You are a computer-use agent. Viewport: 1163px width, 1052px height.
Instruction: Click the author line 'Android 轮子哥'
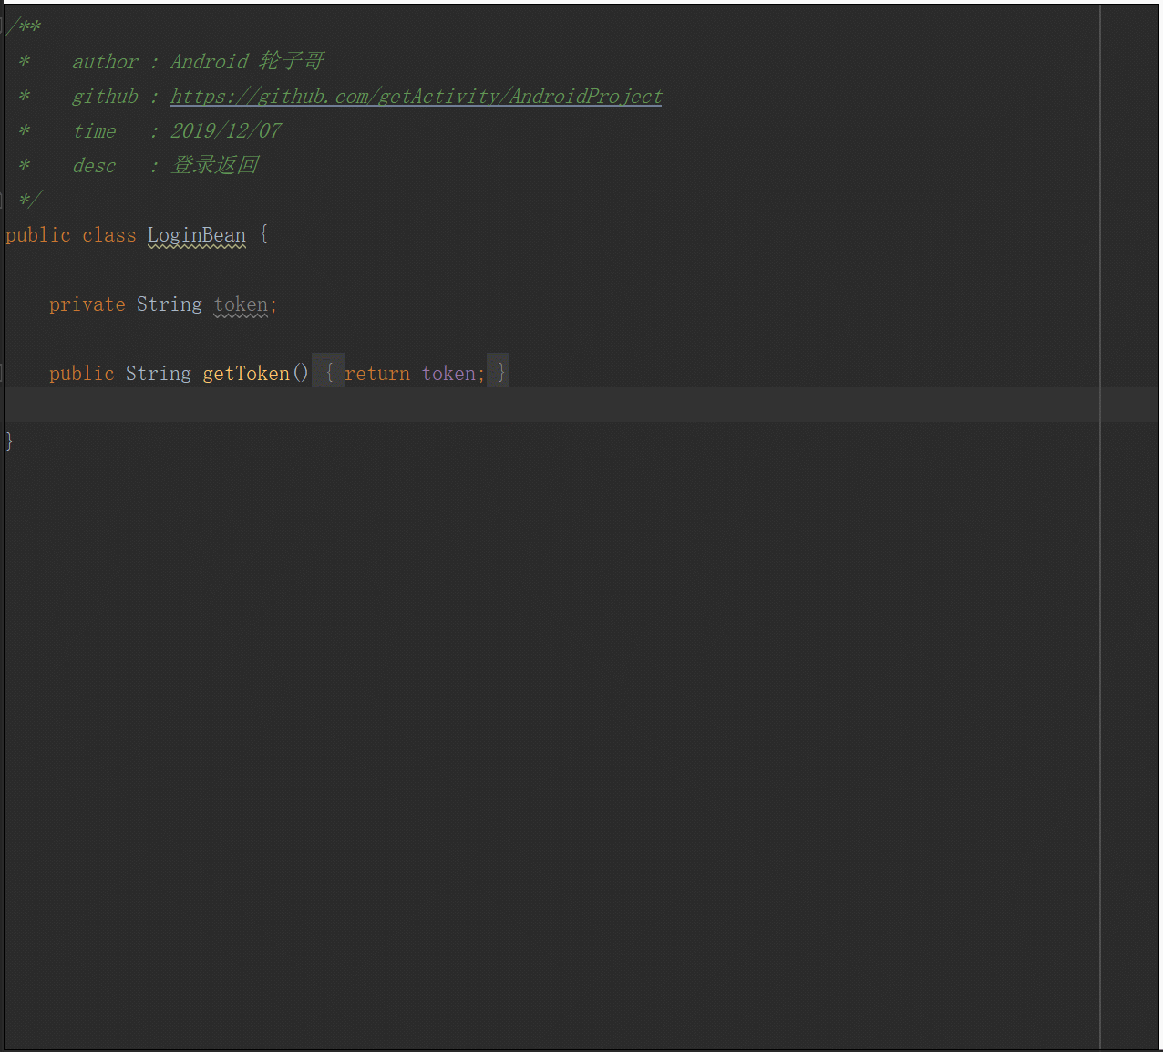click(x=247, y=62)
